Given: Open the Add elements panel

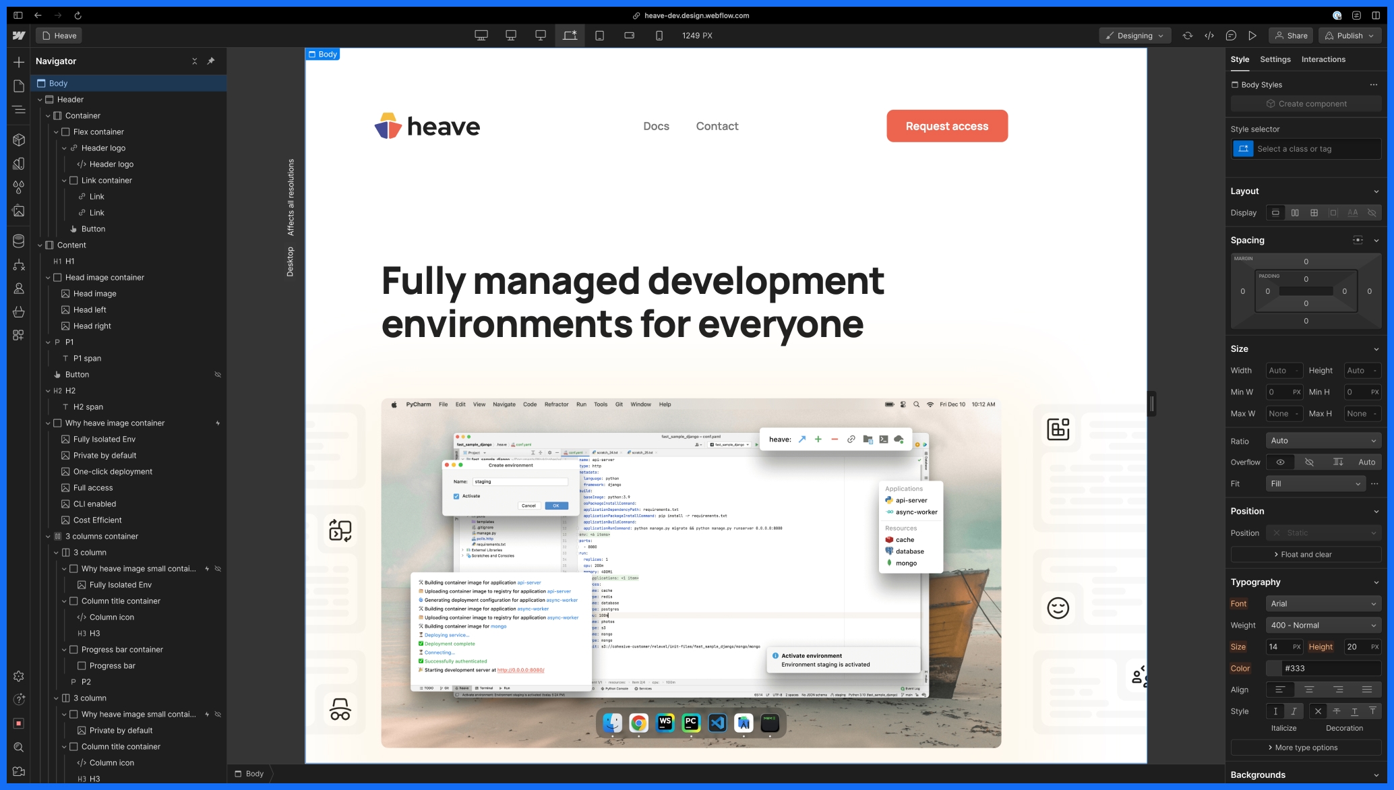Looking at the screenshot, I should 19,62.
